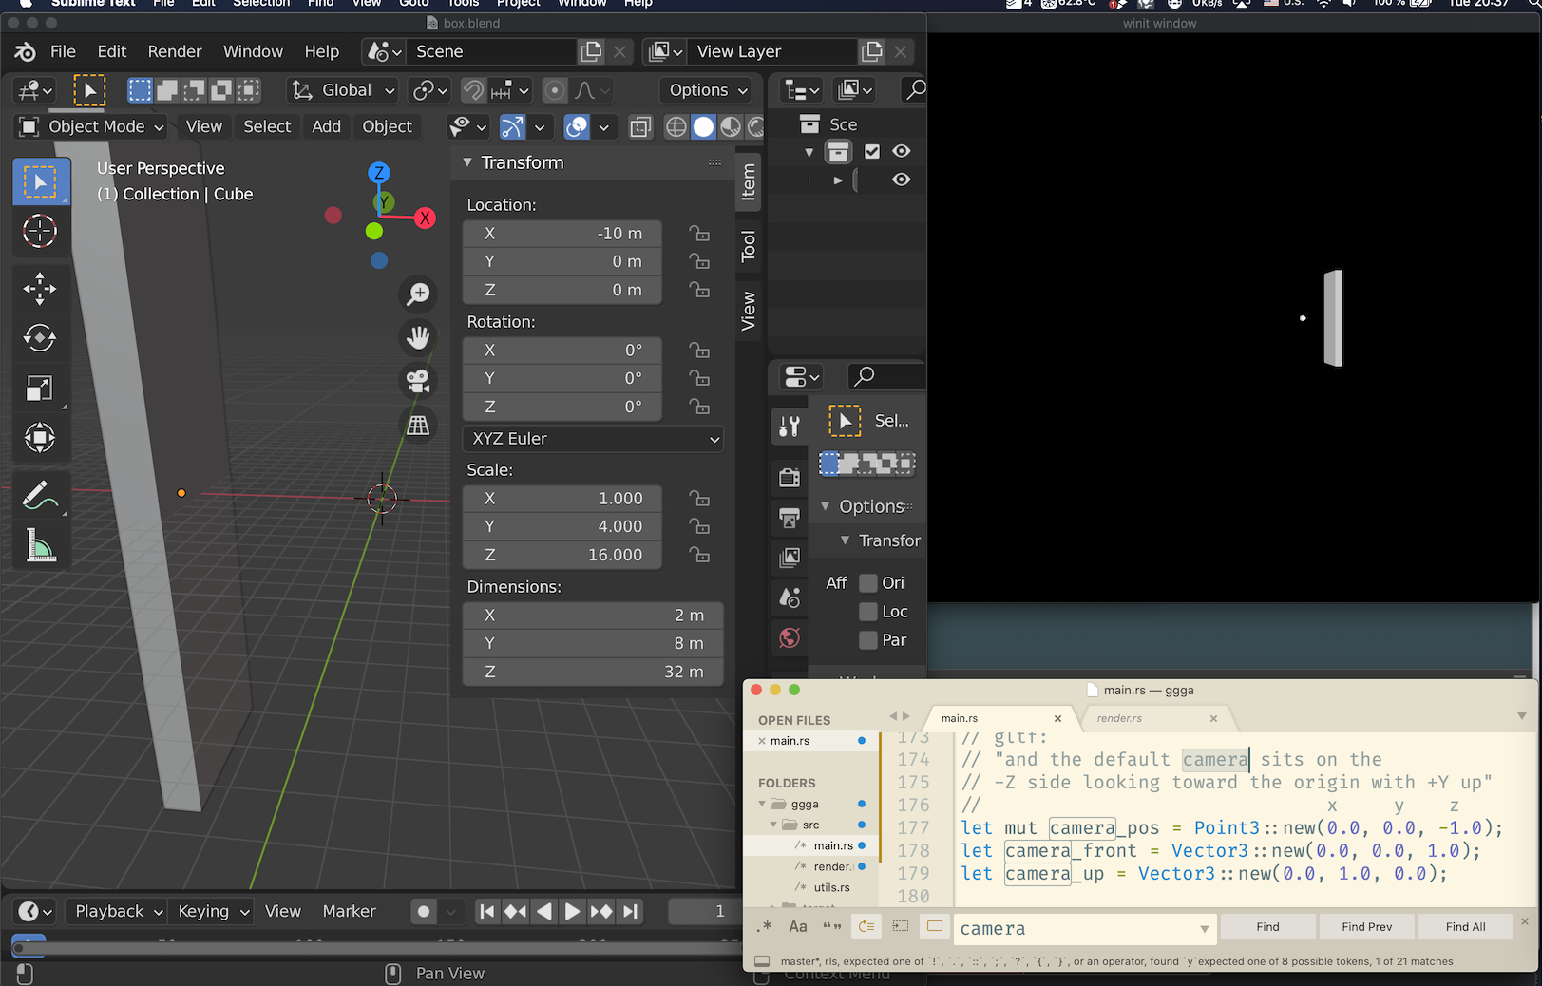Open Blender File menu
Image resolution: width=1542 pixels, height=986 pixels.
(63, 51)
